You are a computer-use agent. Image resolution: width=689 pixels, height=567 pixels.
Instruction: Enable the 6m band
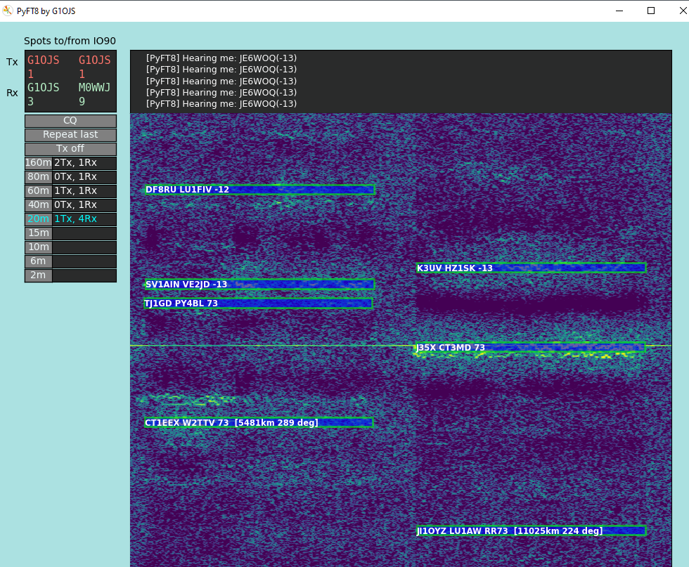(38, 261)
